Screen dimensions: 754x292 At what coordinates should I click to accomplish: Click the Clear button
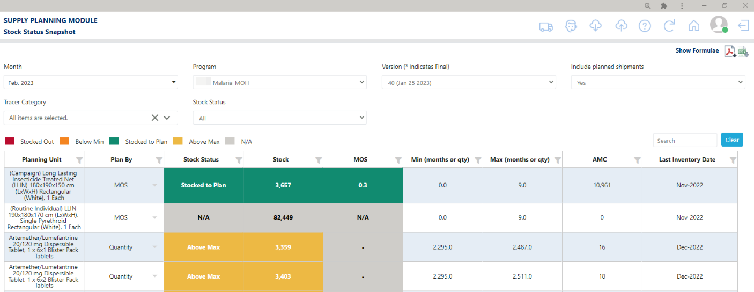[x=732, y=140]
